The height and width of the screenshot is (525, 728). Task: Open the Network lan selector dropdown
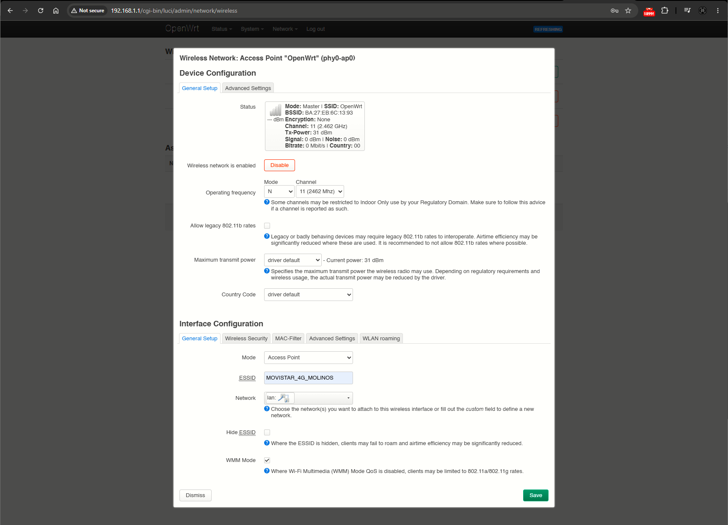tap(309, 398)
